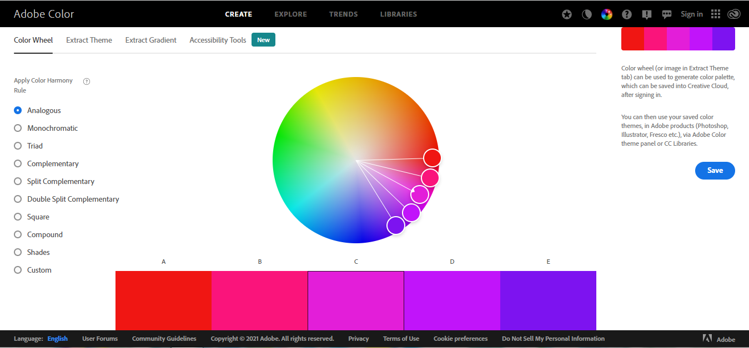
Task: Open the Accessibility Tools tab
Action: coord(218,40)
